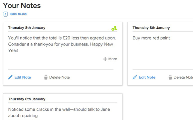
Task: Click the trash icon on the red paint note
Action: 170,77
